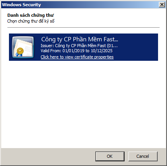The image size is (167, 166).
Task: Click the blue ribbon on the certificate icon
Action: [19, 54]
